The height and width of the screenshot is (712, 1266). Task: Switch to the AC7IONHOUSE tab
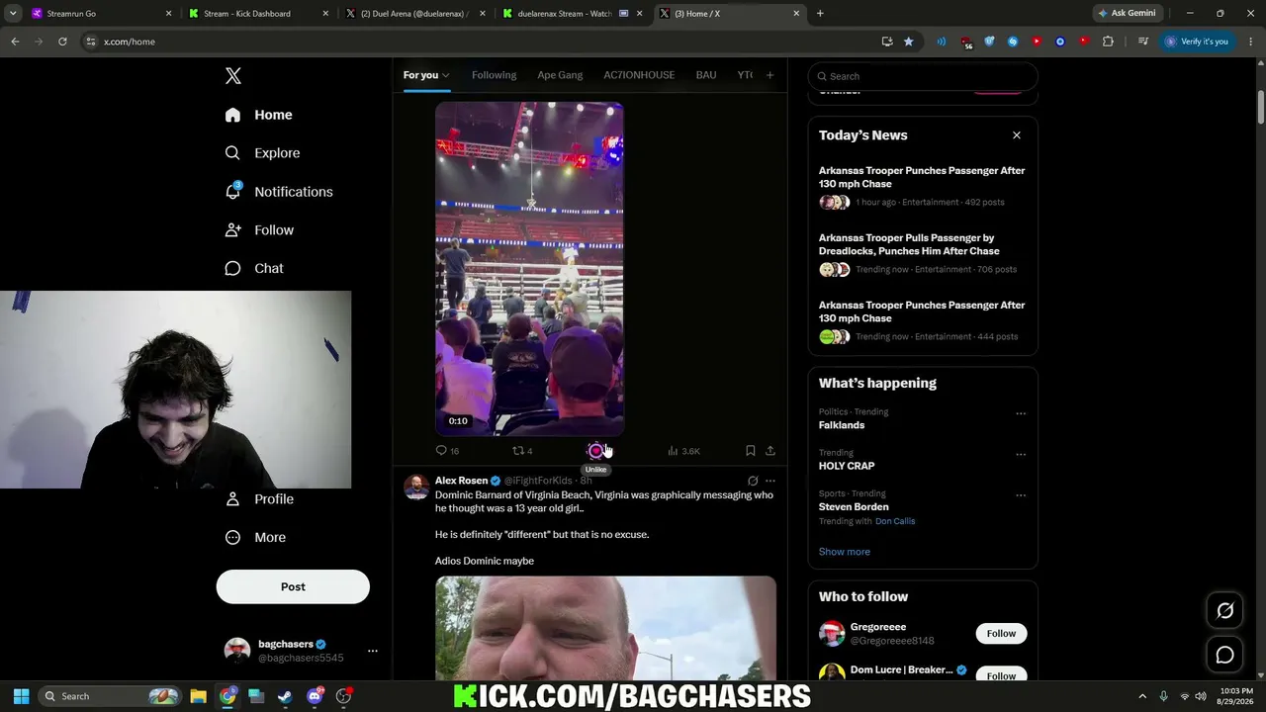(x=639, y=75)
